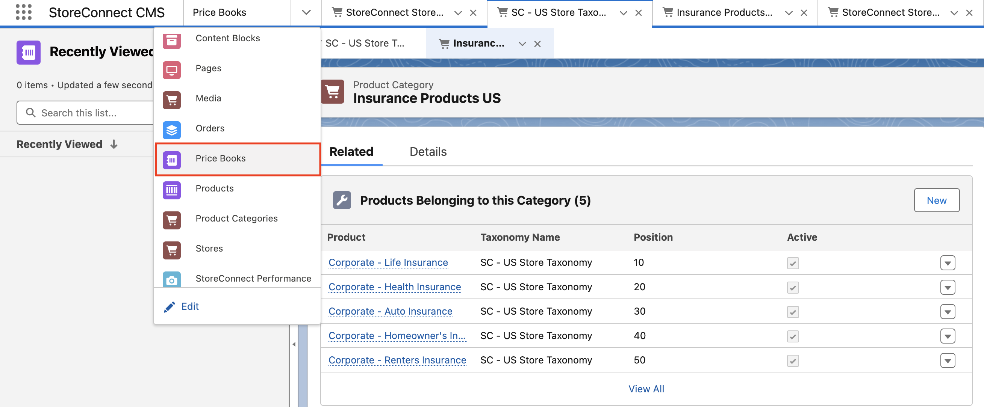Open row actions for Corporate - Homeowner's row
The width and height of the screenshot is (984, 407).
coord(948,336)
